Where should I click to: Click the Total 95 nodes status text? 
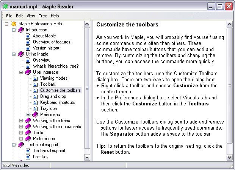pos(16,165)
